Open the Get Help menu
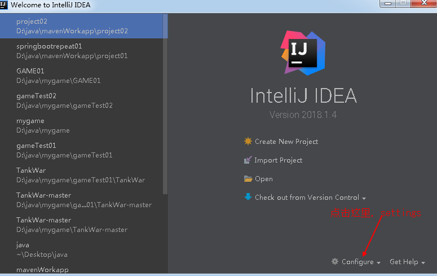 [x=404, y=262]
